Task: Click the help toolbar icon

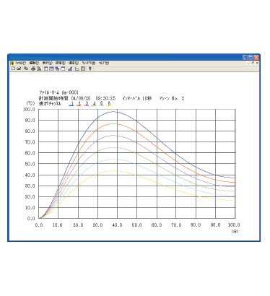Action: click(90, 69)
